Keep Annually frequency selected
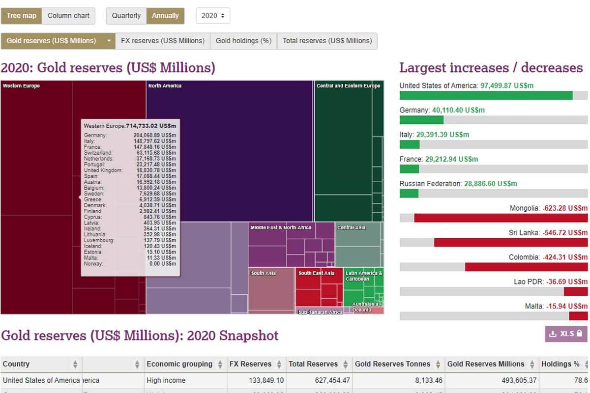This screenshot has height=393, width=590. click(166, 15)
